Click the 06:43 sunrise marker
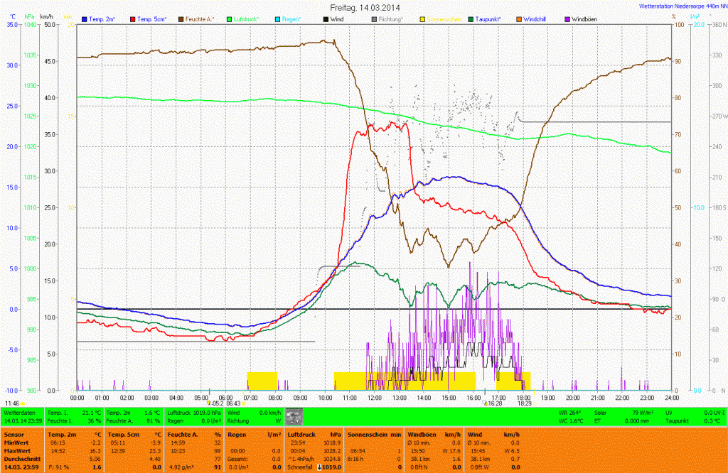This screenshot has width=728, height=473. point(233,403)
